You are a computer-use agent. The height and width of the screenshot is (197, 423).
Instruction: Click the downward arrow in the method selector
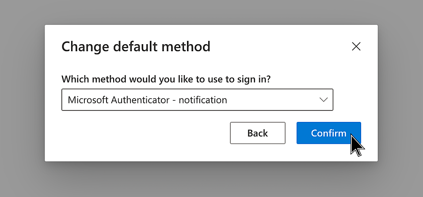[324, 100]
